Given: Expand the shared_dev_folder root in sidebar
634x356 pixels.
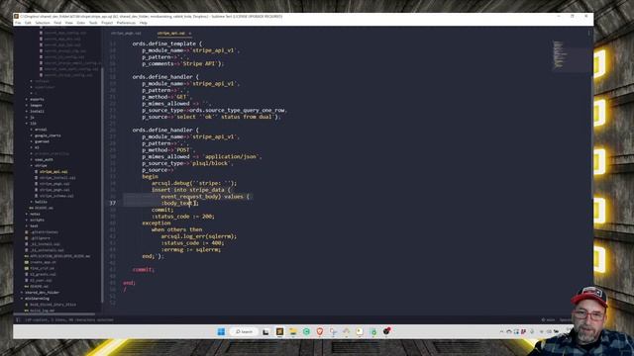Looking at the screenshot, I should (x=42, y=293).
